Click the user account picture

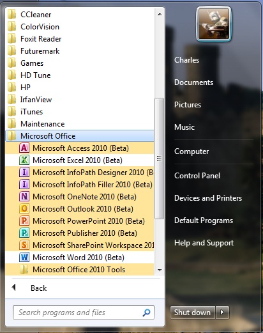point(214,24)
